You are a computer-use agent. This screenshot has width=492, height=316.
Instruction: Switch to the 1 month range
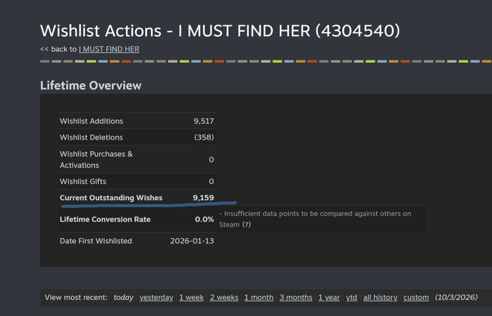[259, 298]
